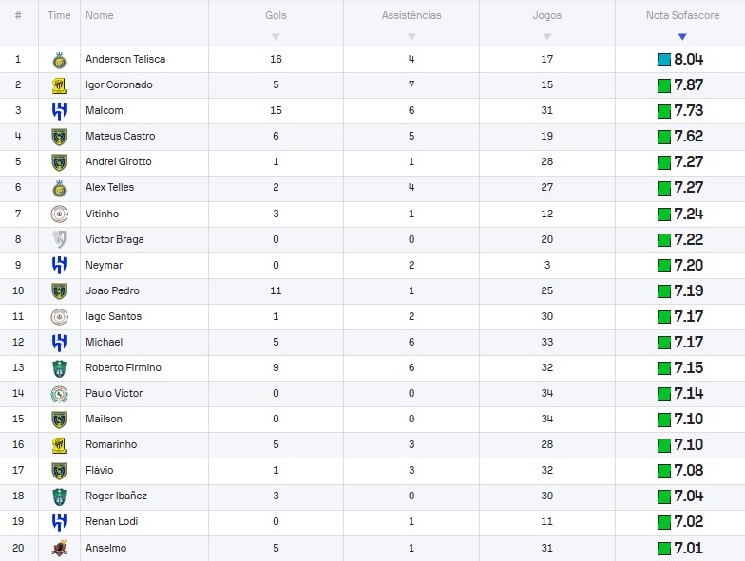The height and width of the screenshot is (561, 745).
Task: Click the team badge next to Vitinho
Action: click(x=59, y=214)
